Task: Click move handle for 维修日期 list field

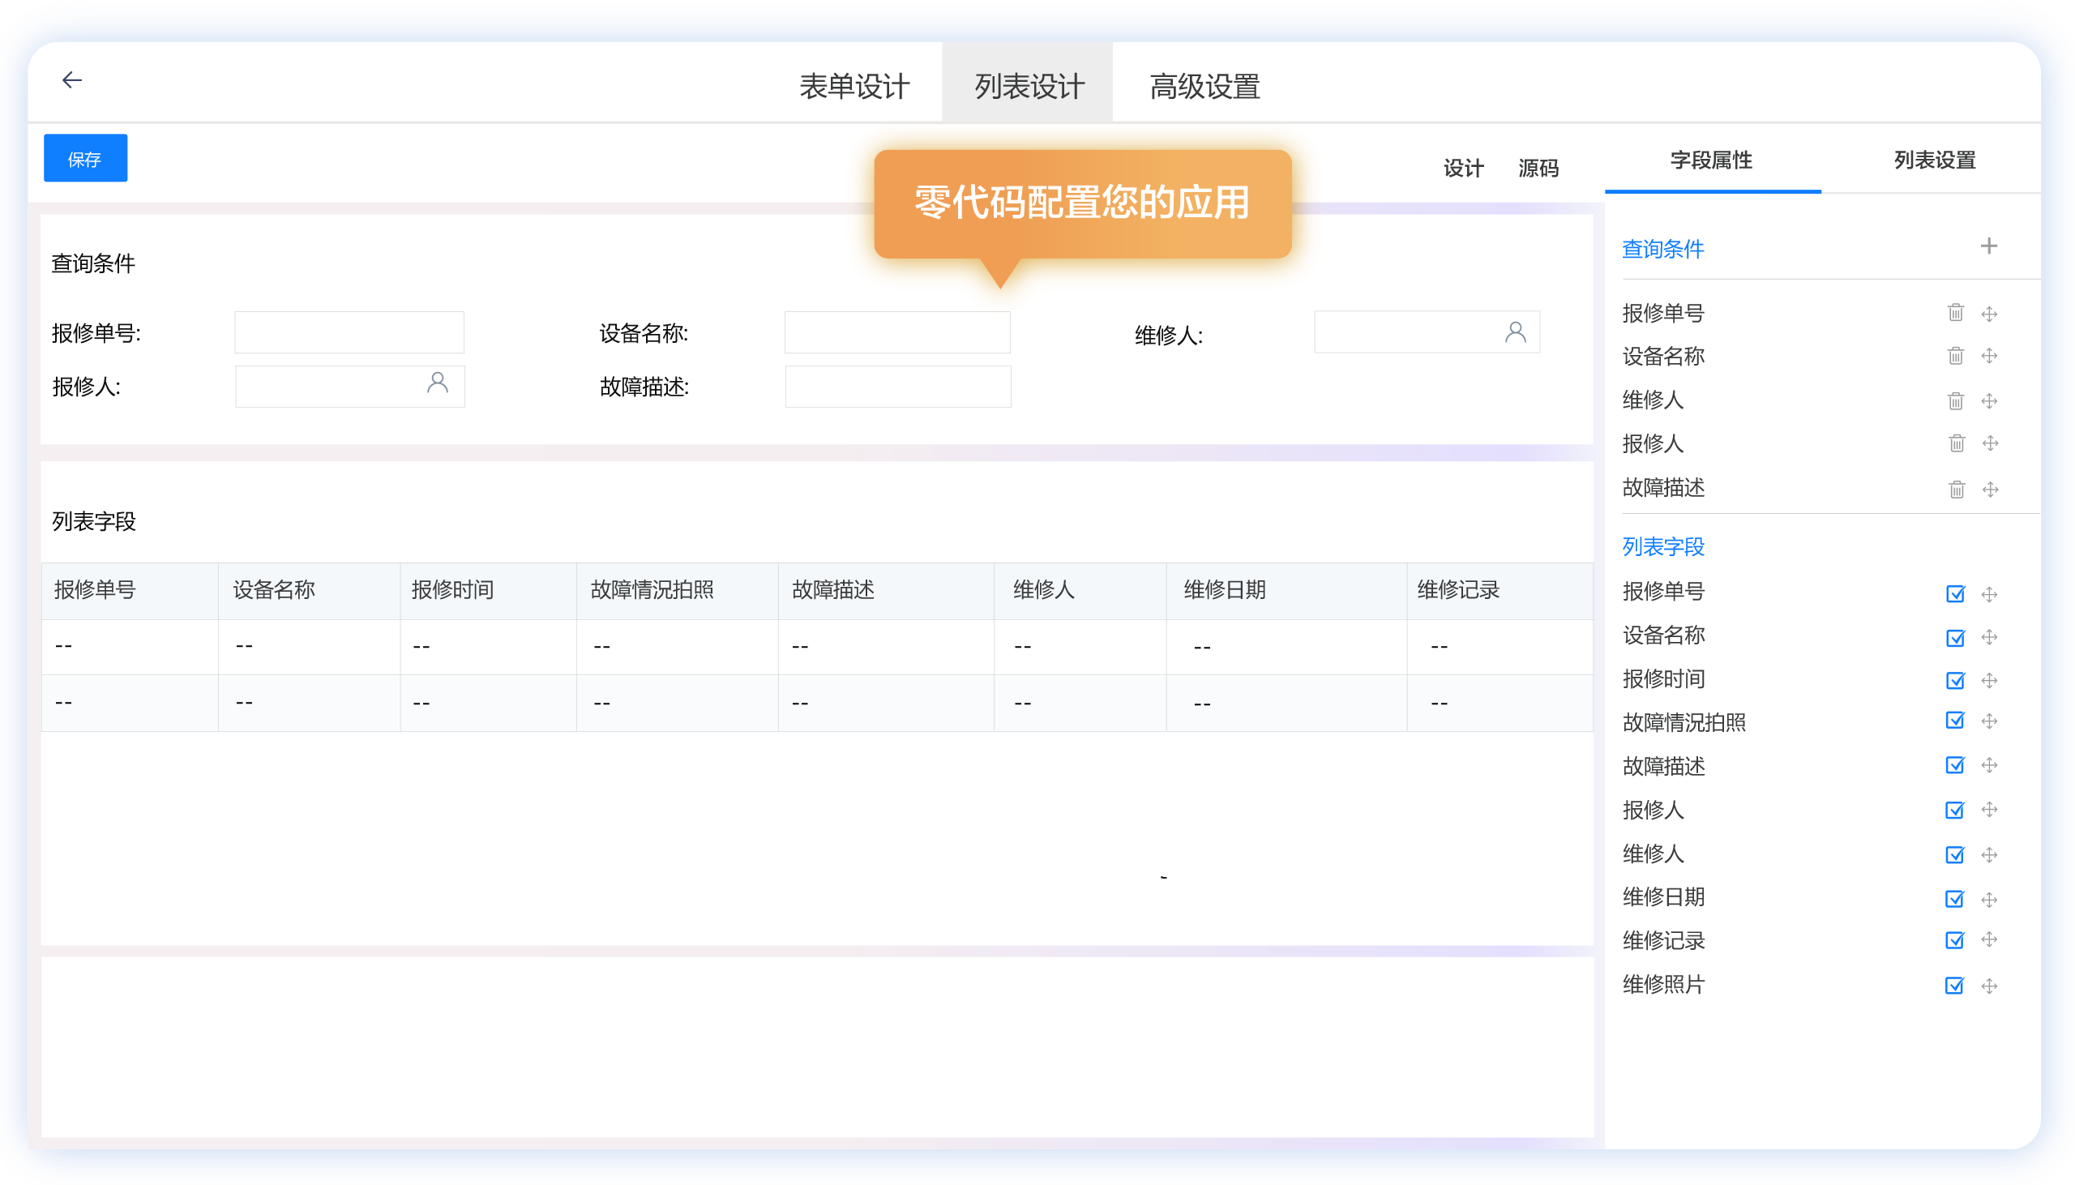Action: pos(1989,900)
